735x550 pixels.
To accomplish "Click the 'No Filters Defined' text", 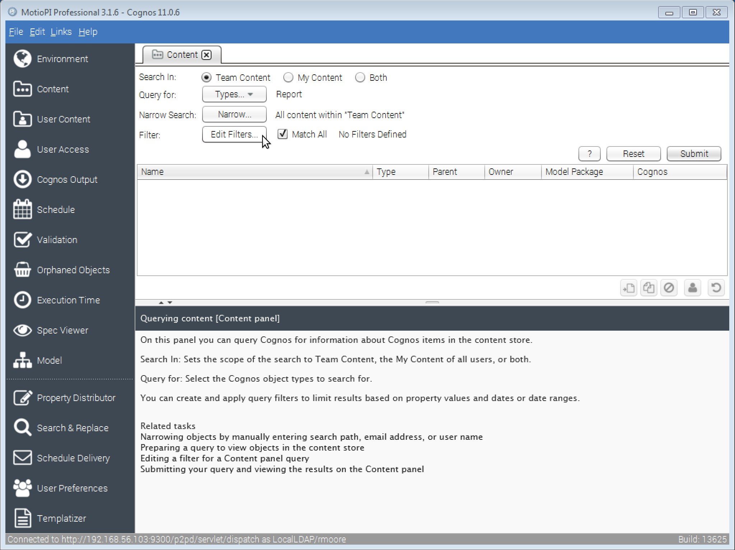I will tap(372, 134).
